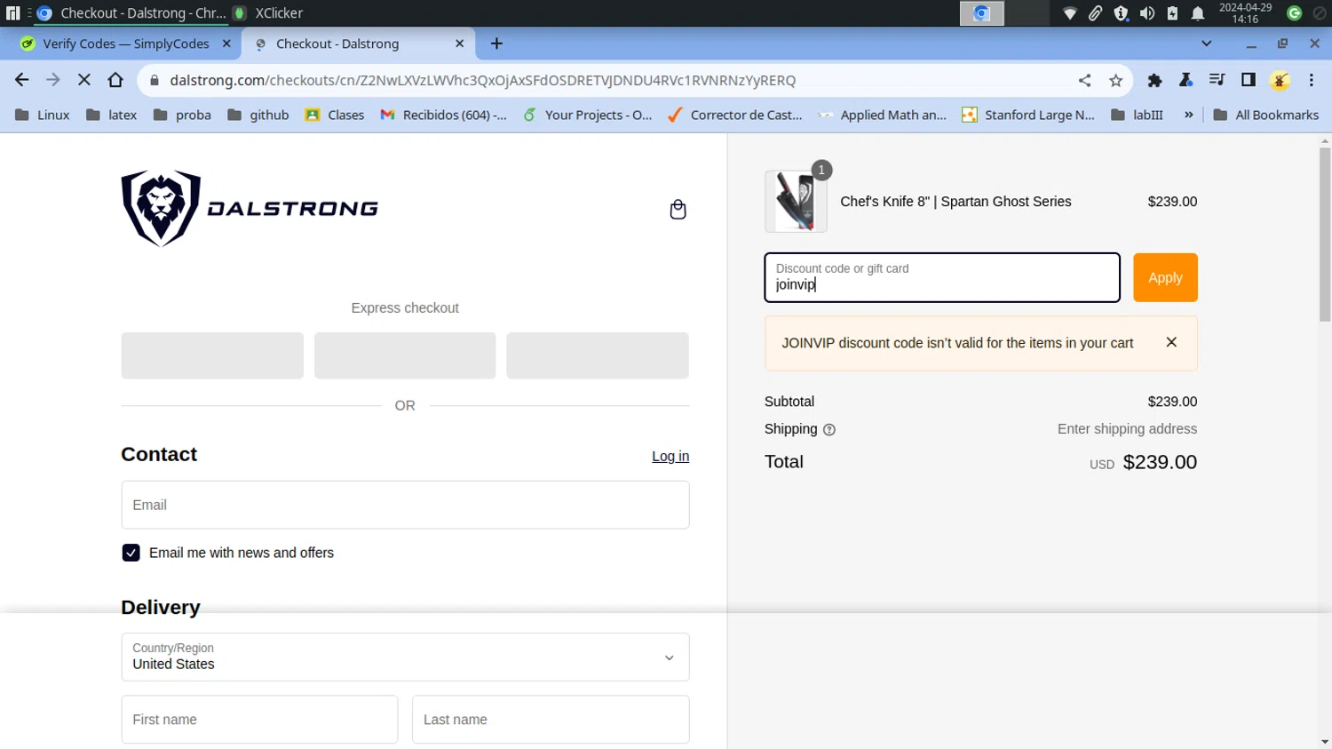Dismiss the JOINVIP invalid code message
1332x749 pixels.
[x=1171, y=342]
